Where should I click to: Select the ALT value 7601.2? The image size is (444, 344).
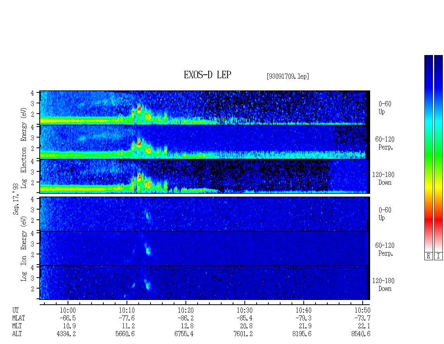pos(243,334)
